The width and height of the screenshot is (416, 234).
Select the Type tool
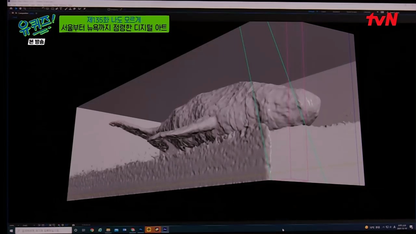pos(61,9)
